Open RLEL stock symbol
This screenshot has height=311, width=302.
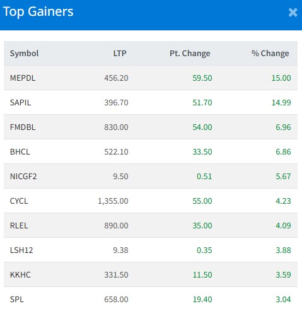19,226
